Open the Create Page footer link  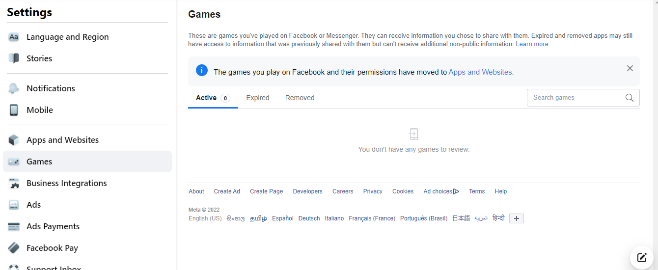pos(266,191)
